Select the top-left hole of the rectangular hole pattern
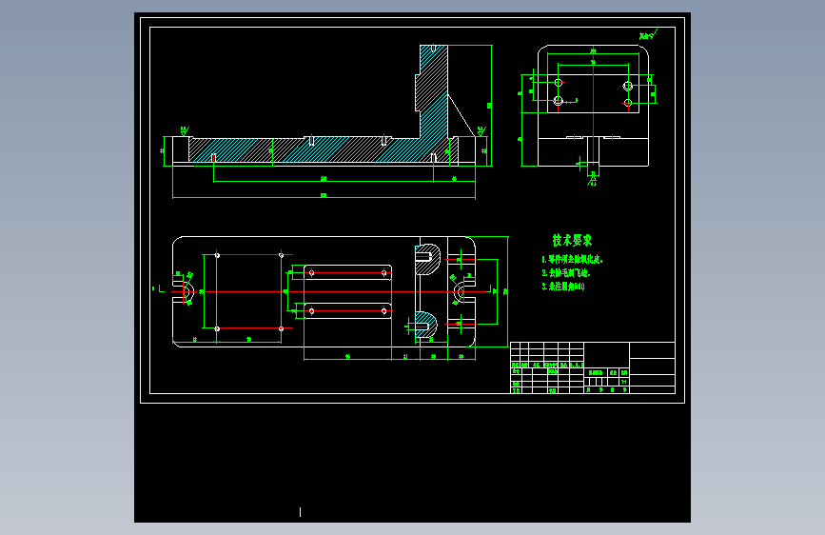 [x=217, y=255]
